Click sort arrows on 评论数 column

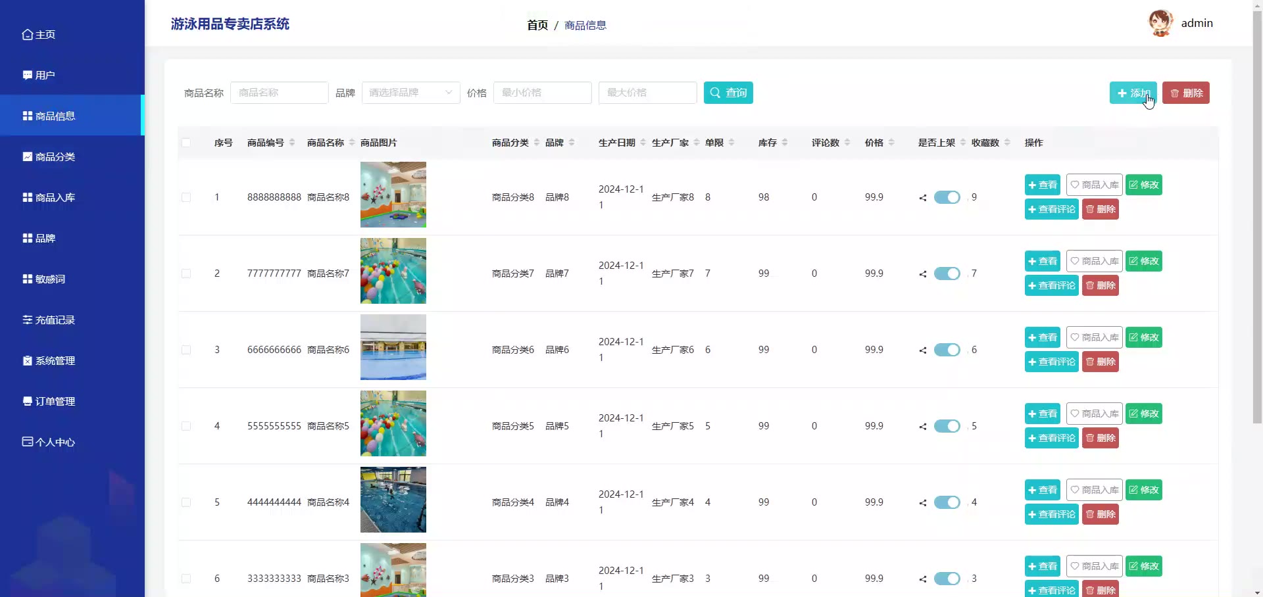[847, 143]
